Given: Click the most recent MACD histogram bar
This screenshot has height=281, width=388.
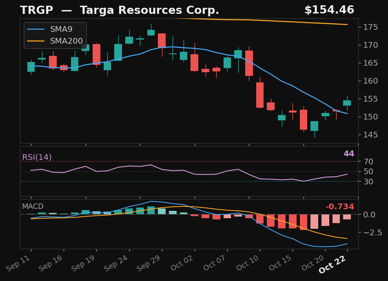Looking at the screenshot, I should pos(347,217).
